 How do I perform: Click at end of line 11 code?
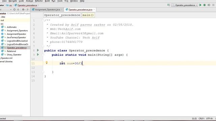pos(82,64)
